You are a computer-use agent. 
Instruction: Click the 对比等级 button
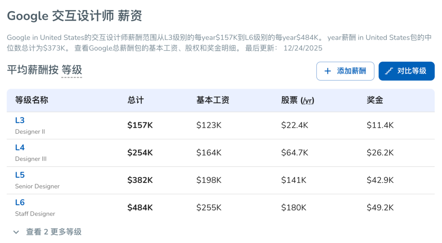point(406,71)
